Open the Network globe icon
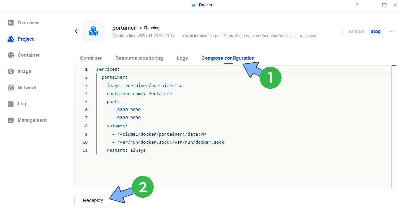403x216 pixels. (x=11, y=88)
